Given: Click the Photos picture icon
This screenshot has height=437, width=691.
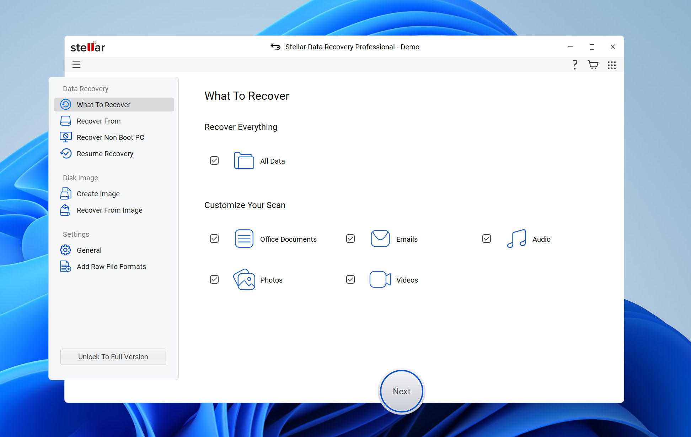Looking at the screenshot, I should click(244, 279).
